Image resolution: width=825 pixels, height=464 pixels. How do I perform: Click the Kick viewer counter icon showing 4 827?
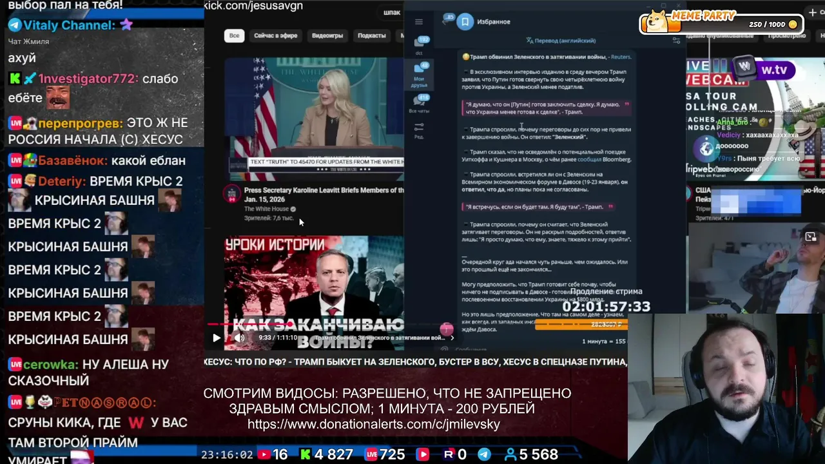306,455
